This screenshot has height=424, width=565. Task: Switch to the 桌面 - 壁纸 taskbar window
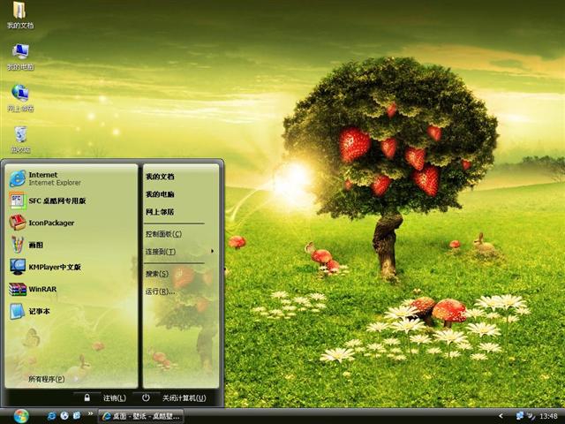click(141, 415)
